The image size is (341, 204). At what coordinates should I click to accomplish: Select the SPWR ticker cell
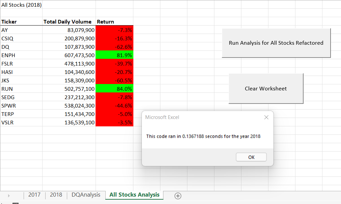pyautogui.click(x=21, y=106)
